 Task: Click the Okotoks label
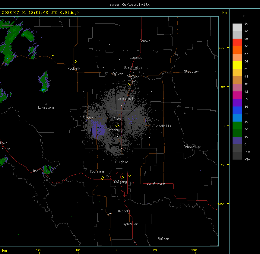coord(124,211)
